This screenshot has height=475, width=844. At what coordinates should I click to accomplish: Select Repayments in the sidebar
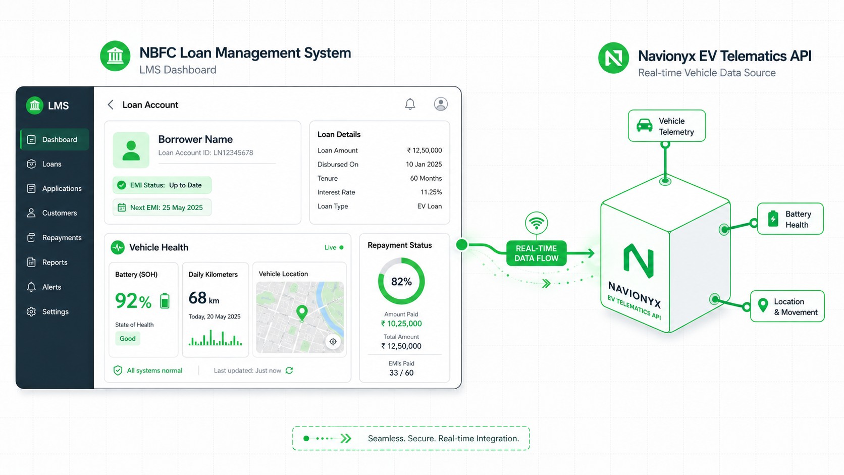[55, 238]
